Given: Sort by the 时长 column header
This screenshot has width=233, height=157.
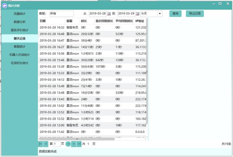Looking at the screenshot, I should tap(87, 21).
